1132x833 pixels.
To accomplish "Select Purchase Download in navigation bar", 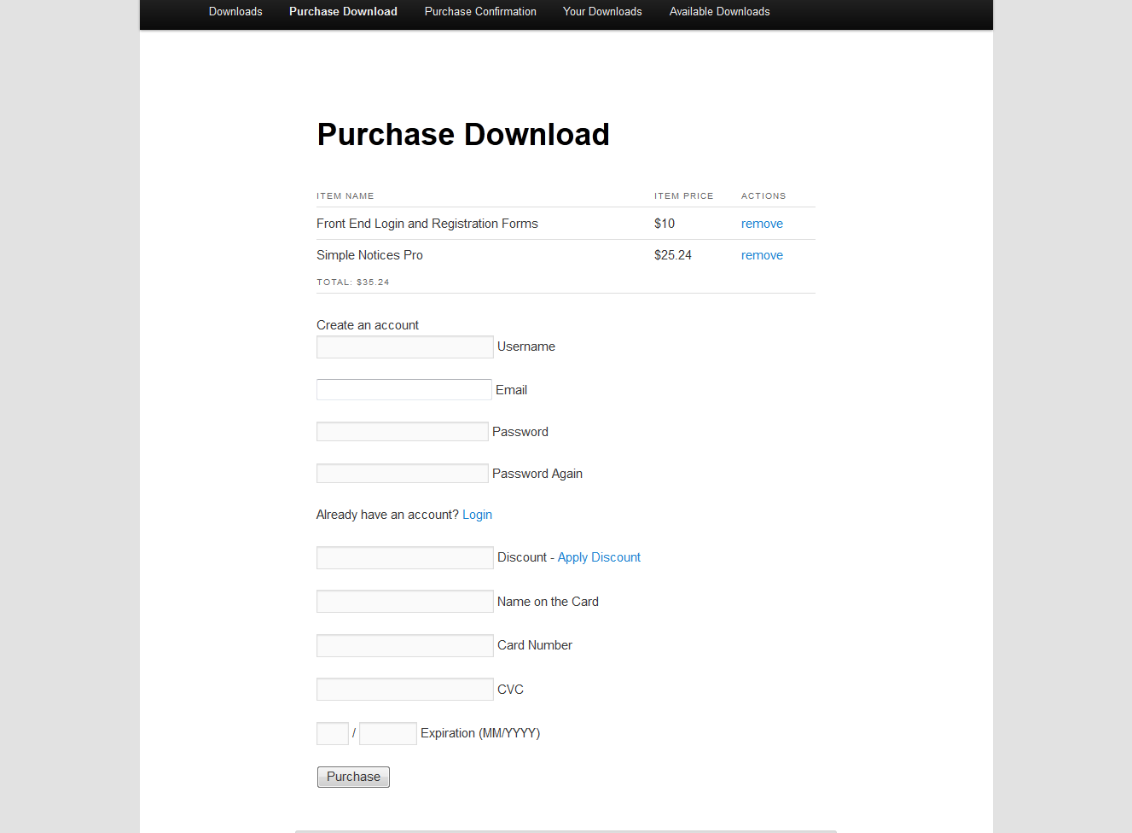I will 343,12.
